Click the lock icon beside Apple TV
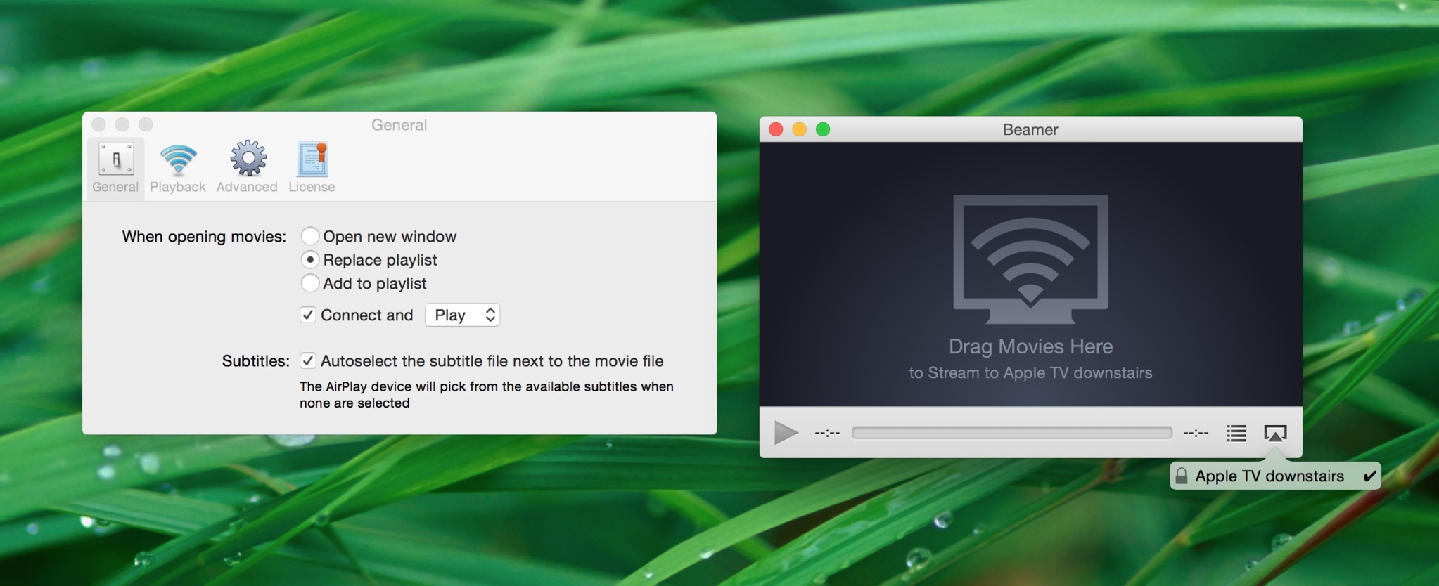Viewport: 1439px width, 586px height. coord(1182,476)
